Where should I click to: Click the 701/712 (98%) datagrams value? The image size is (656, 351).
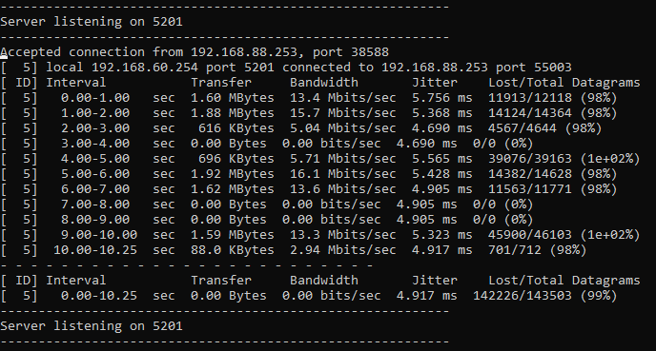(537, 250)
